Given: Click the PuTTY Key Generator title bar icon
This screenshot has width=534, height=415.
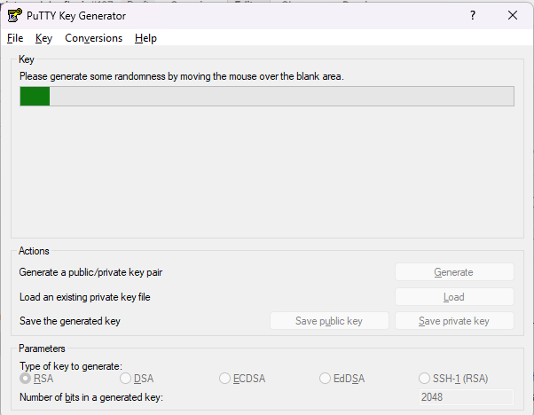Looking at the screenshot, I should (14, 15).
